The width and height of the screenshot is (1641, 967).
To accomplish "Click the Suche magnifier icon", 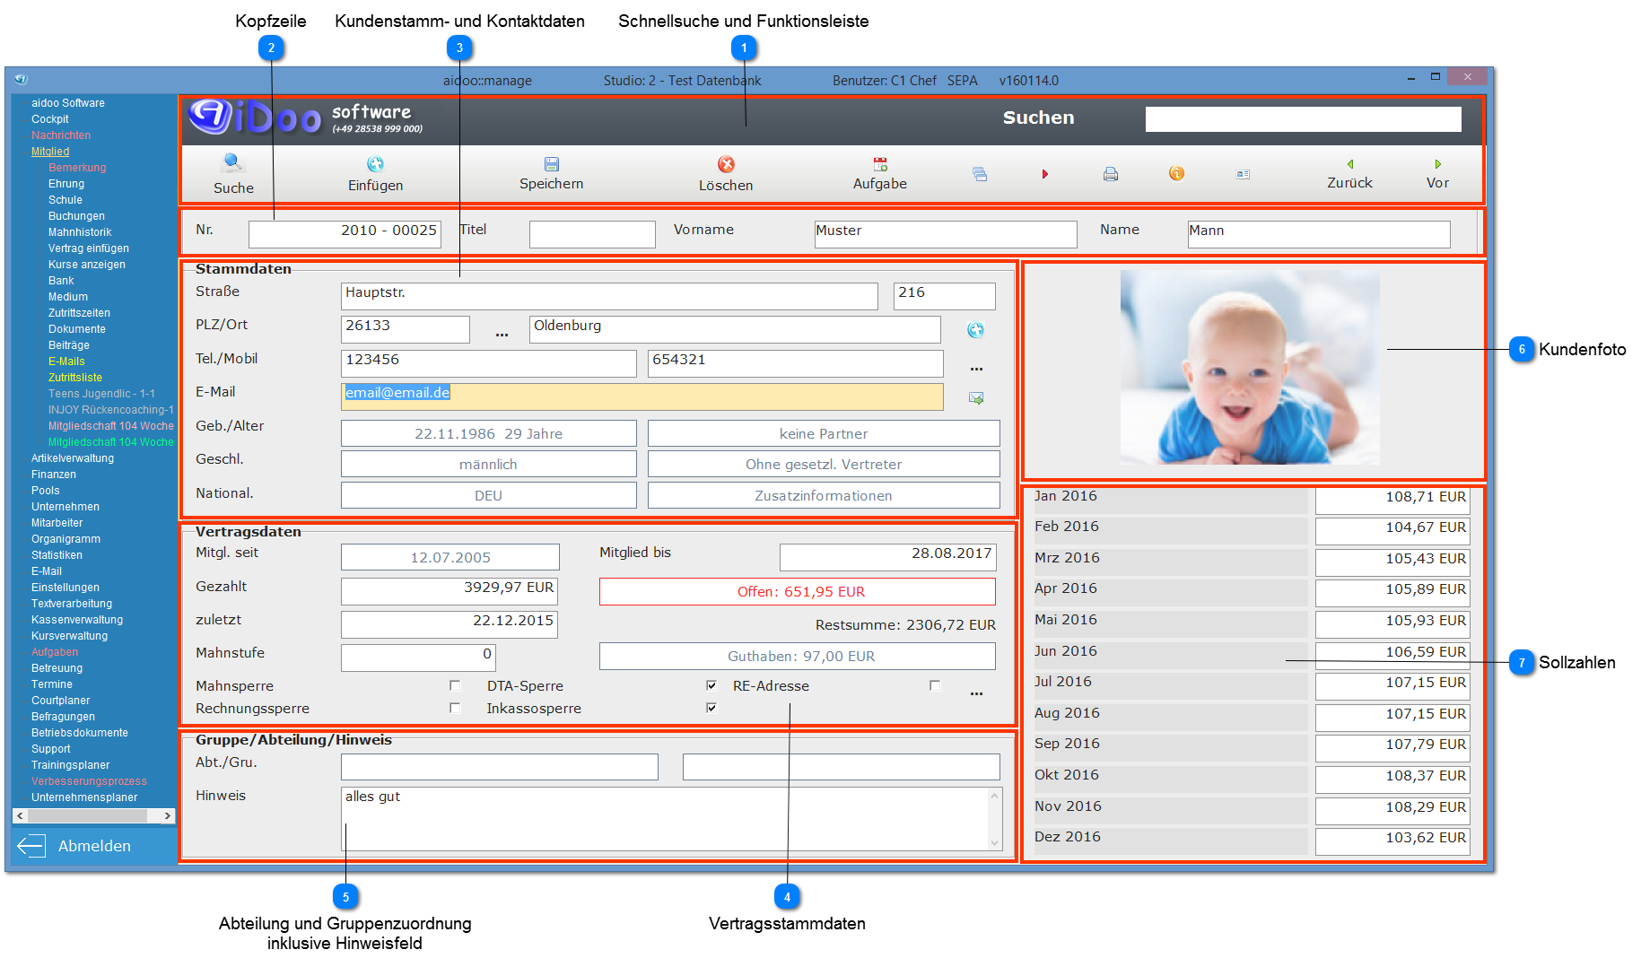I will [233, 162].
